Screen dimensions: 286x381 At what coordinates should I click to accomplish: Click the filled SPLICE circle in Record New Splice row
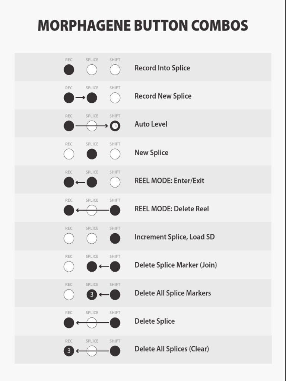click(x=92, y=98)
